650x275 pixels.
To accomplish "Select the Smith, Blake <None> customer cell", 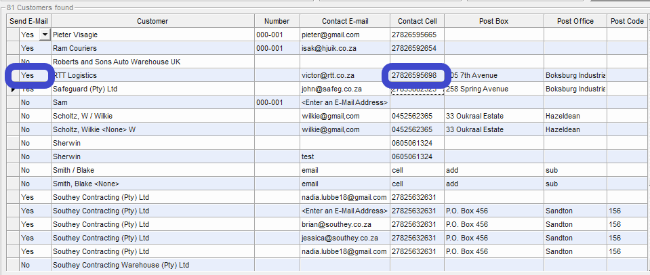I will click(x=153, y=184).
